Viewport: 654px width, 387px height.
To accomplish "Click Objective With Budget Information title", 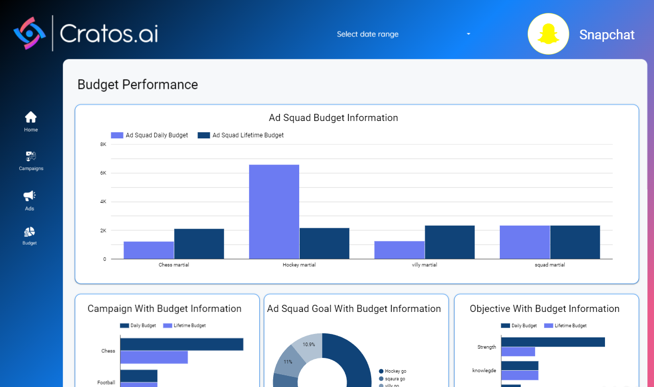I will pos(545,309).
